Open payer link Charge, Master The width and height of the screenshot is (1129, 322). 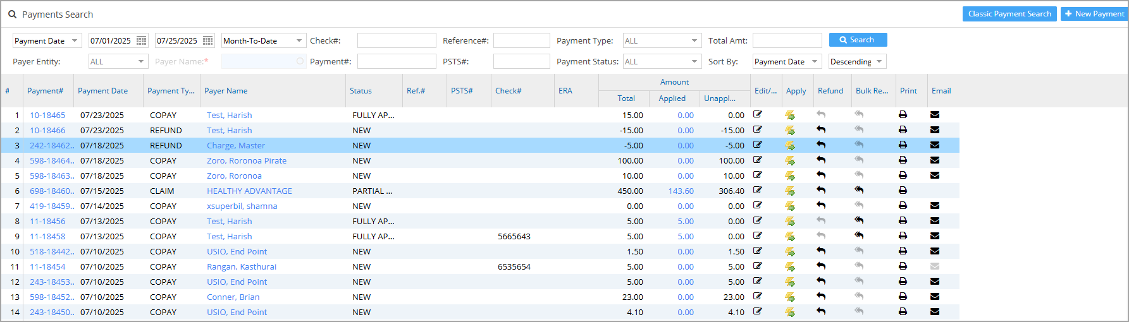[x=236, y=145]
